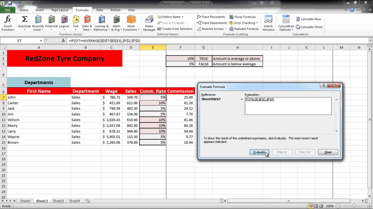Click inside the formula bar
Viewport: 373px width, 209px height.
tap(219, 41)
